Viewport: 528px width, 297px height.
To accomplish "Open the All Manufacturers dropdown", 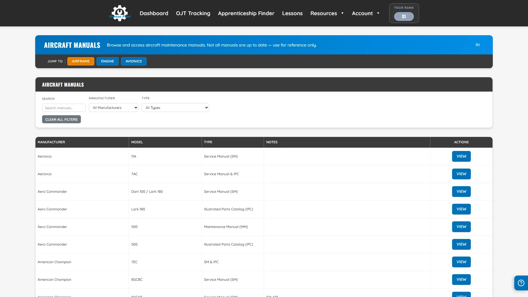I will click(114, 108).
